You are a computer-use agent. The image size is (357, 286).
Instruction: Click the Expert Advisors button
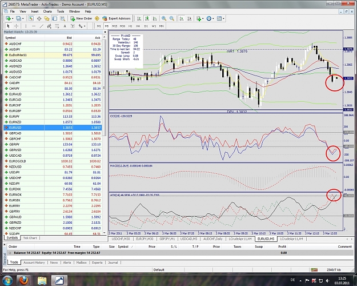[x=117, y=18]
